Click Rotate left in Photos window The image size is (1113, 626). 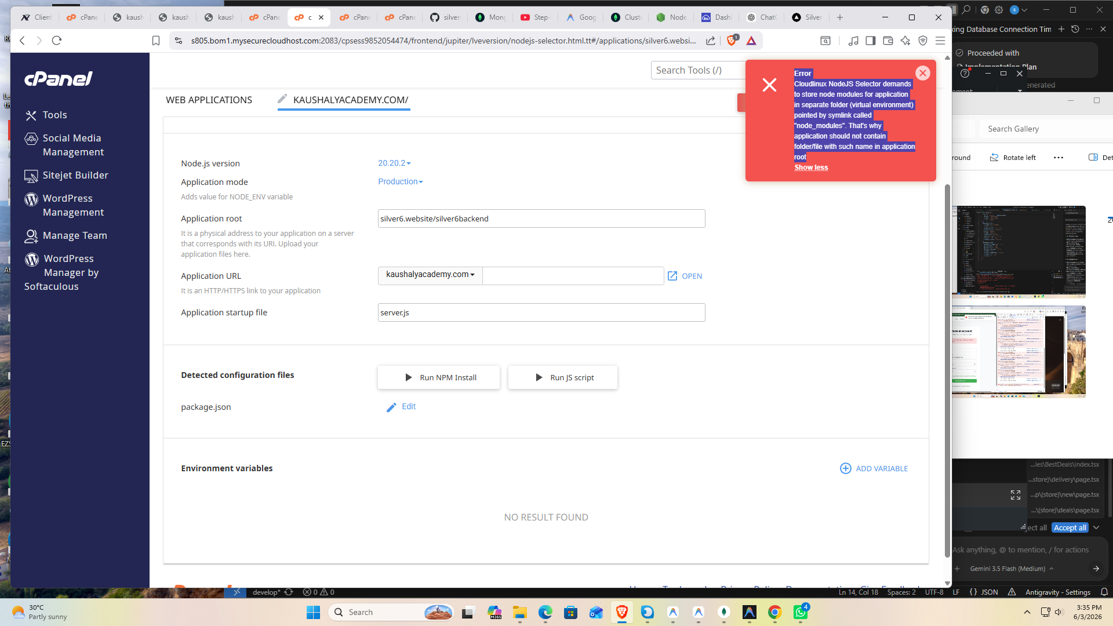pyautogui.click(x=1013, y=158)
